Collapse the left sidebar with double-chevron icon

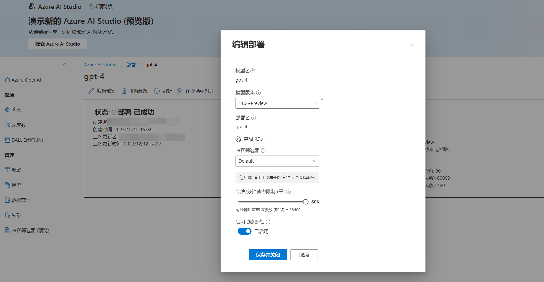click(x=65, y=65)
